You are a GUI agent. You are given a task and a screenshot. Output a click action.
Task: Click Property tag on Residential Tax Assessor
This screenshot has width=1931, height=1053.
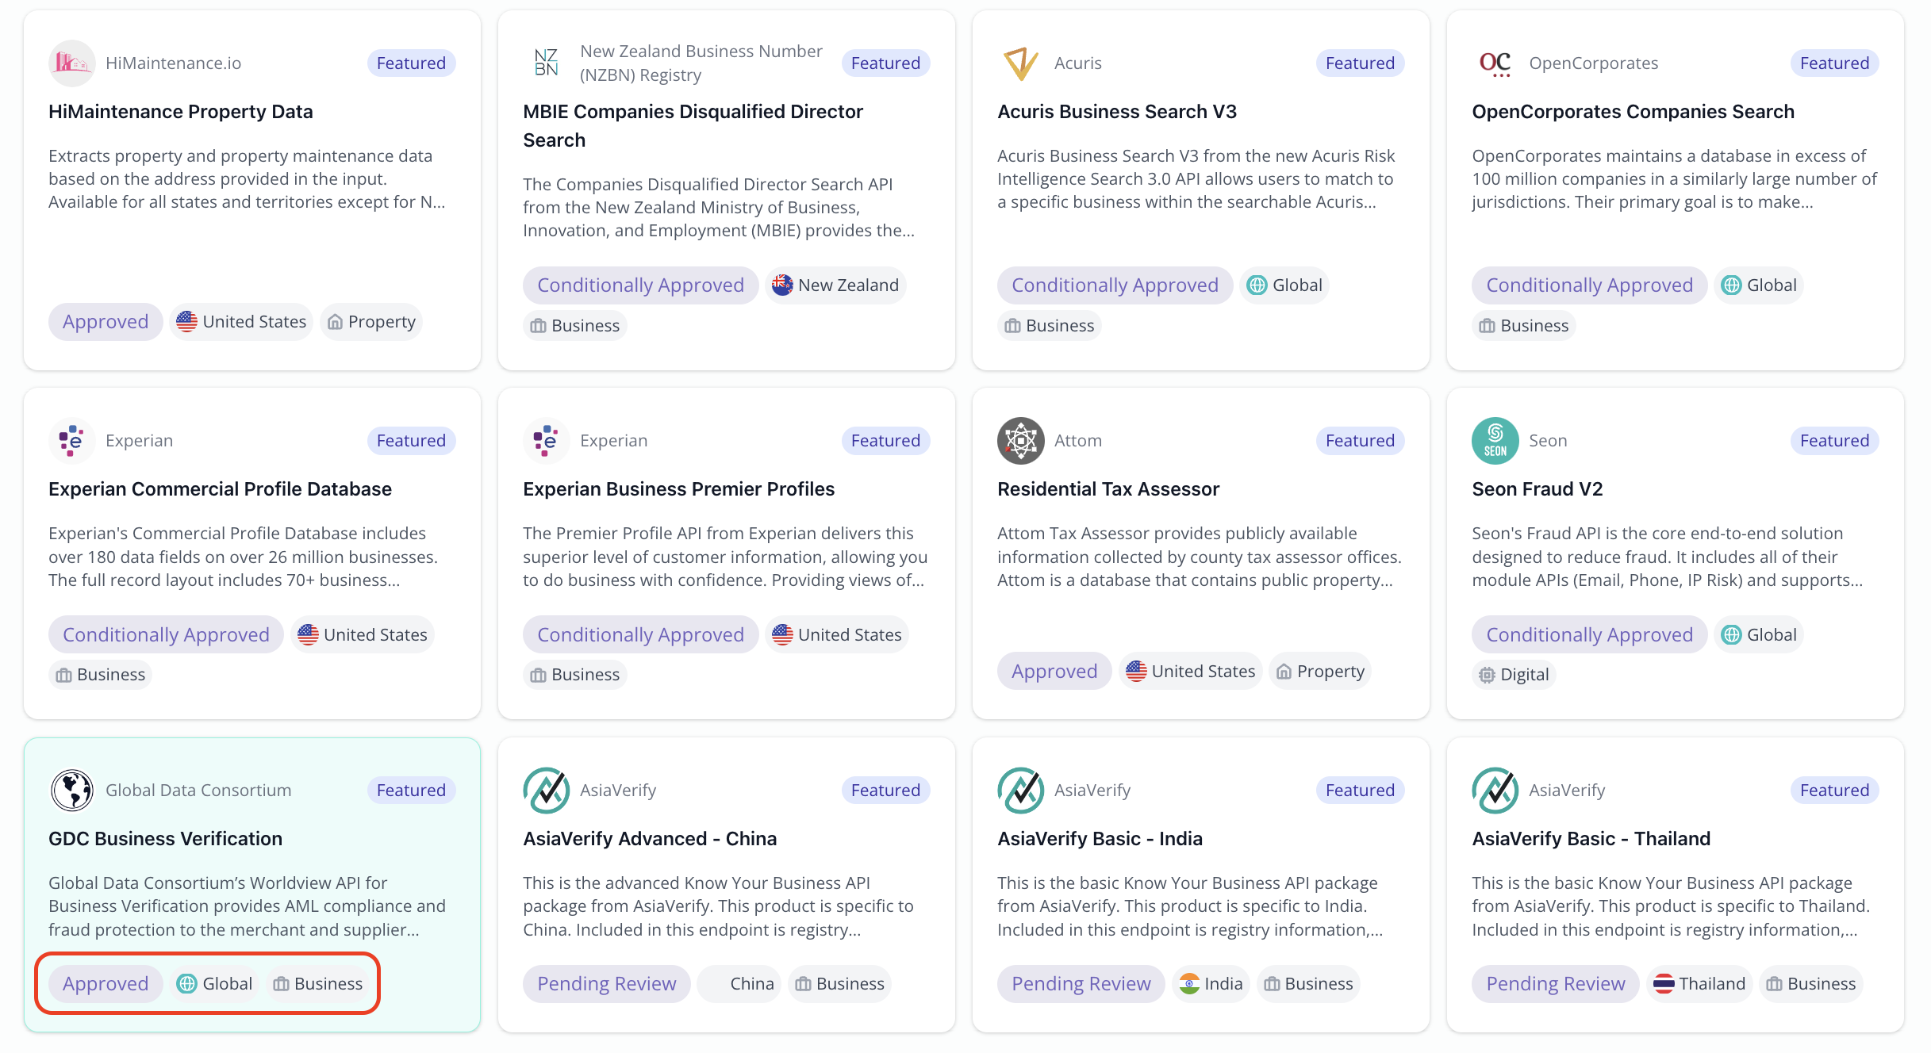(x=1320, y=672)
